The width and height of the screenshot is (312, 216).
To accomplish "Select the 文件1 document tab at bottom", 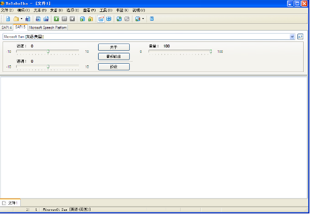I will point(10,203).
